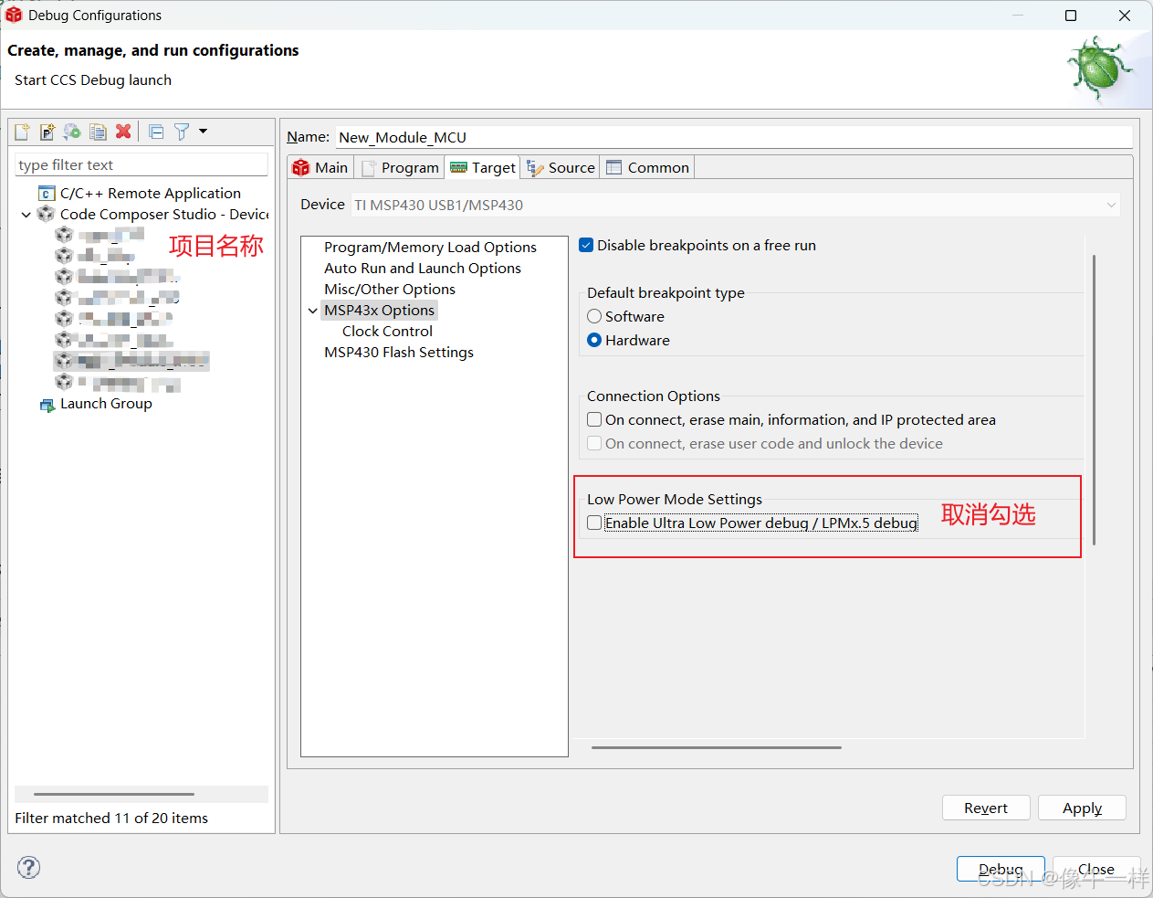Enable erase main, information, and IP protected area
The image size is (1153, 898).
[594, 419]
